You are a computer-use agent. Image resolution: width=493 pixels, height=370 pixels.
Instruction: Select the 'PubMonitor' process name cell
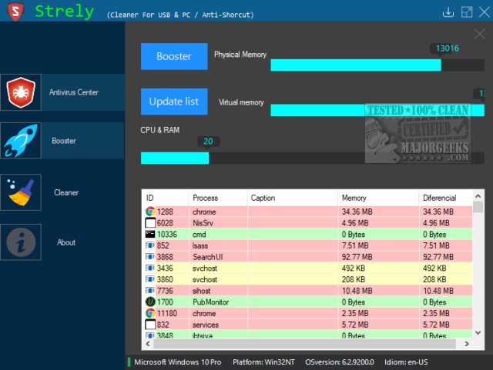210,302
